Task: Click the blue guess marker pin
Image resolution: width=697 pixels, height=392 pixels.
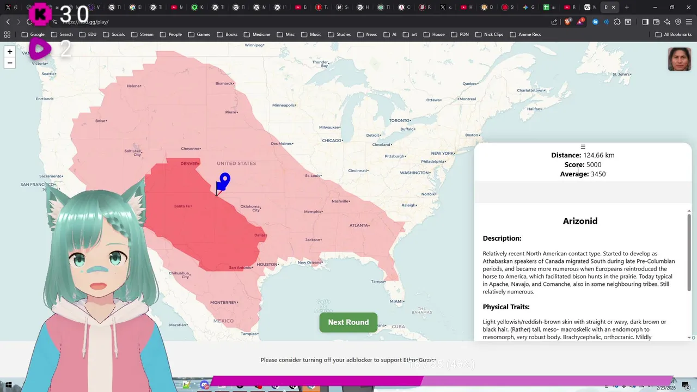Action: [x=224, y=180]
